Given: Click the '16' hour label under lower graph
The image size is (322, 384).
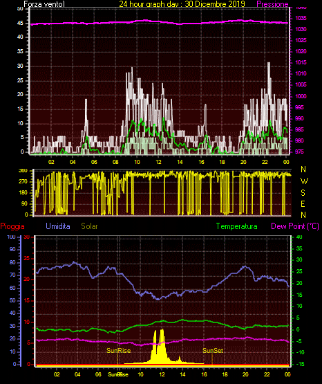Looking at the screenshot, I should click(204, 374).
